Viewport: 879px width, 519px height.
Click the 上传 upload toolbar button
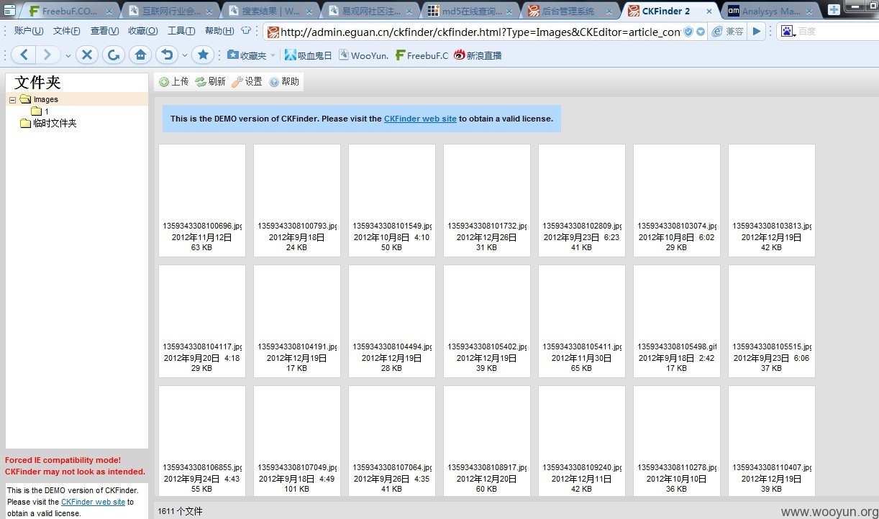[x=174, y=82]
